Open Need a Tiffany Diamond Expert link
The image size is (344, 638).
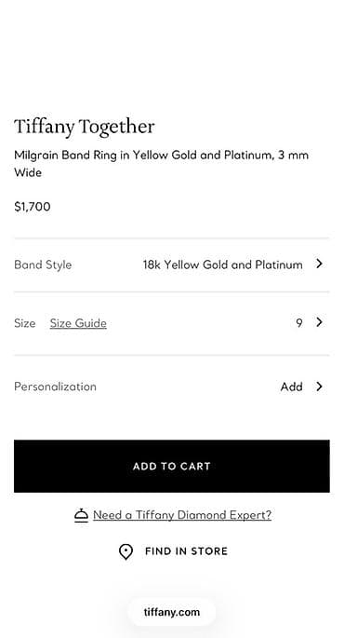[182, 515]
